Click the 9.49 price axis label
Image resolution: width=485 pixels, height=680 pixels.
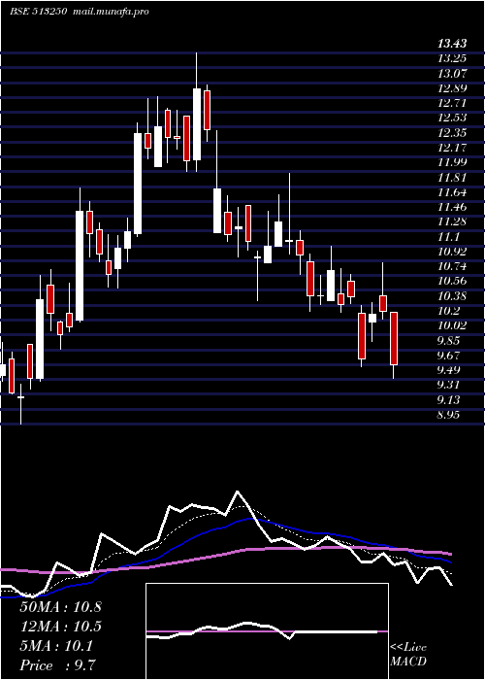(448, 369)
